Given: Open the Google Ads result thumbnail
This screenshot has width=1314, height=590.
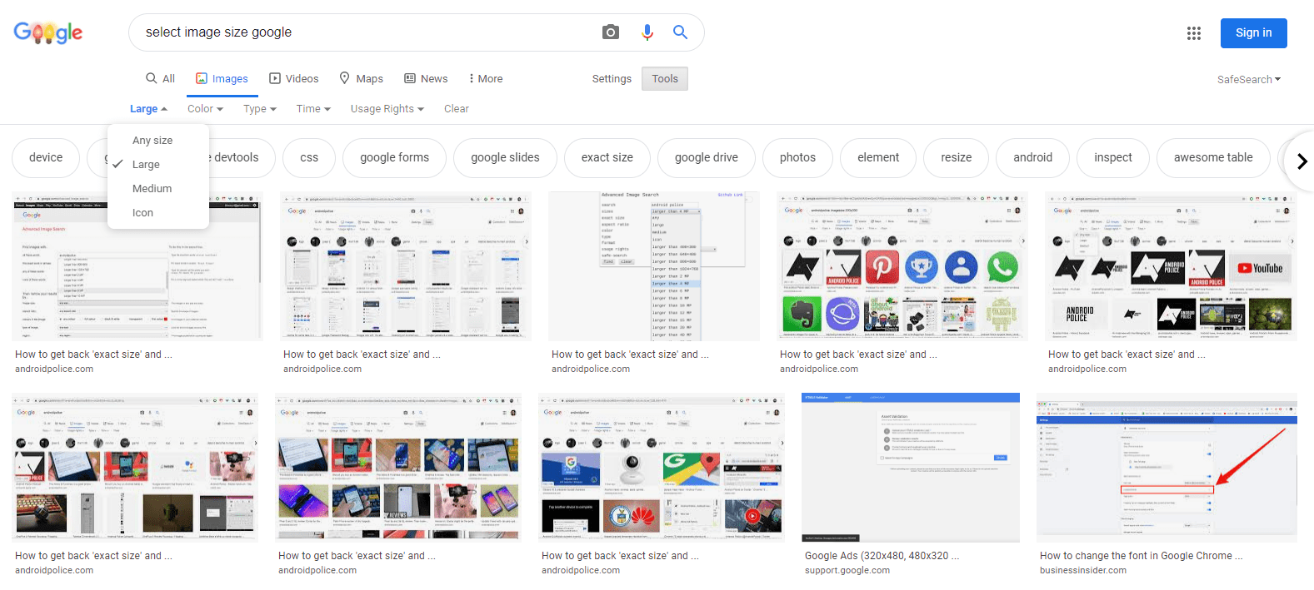Looking at the screenshot, I should click(x=911, y=468).
